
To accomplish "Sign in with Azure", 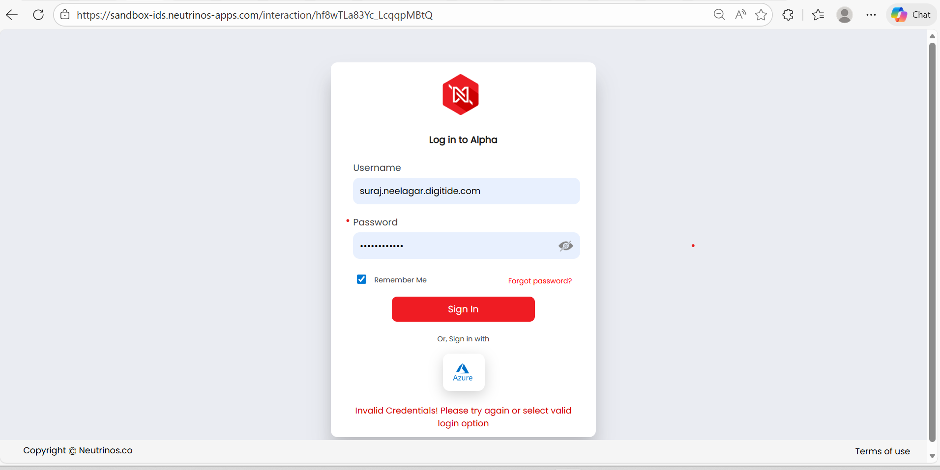I will click(x=464, y=372).
